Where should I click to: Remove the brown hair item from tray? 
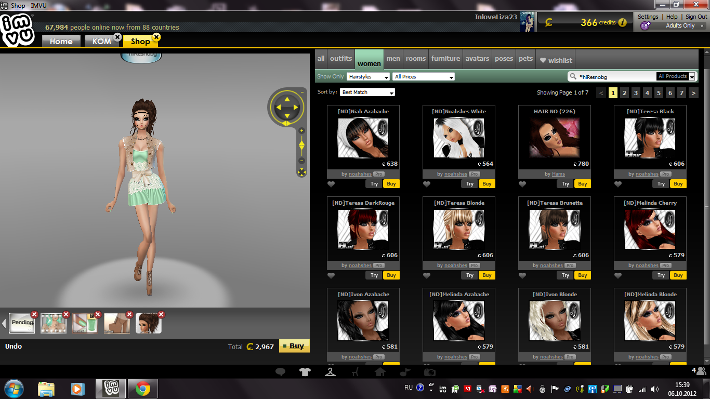(x=161, y=314)
